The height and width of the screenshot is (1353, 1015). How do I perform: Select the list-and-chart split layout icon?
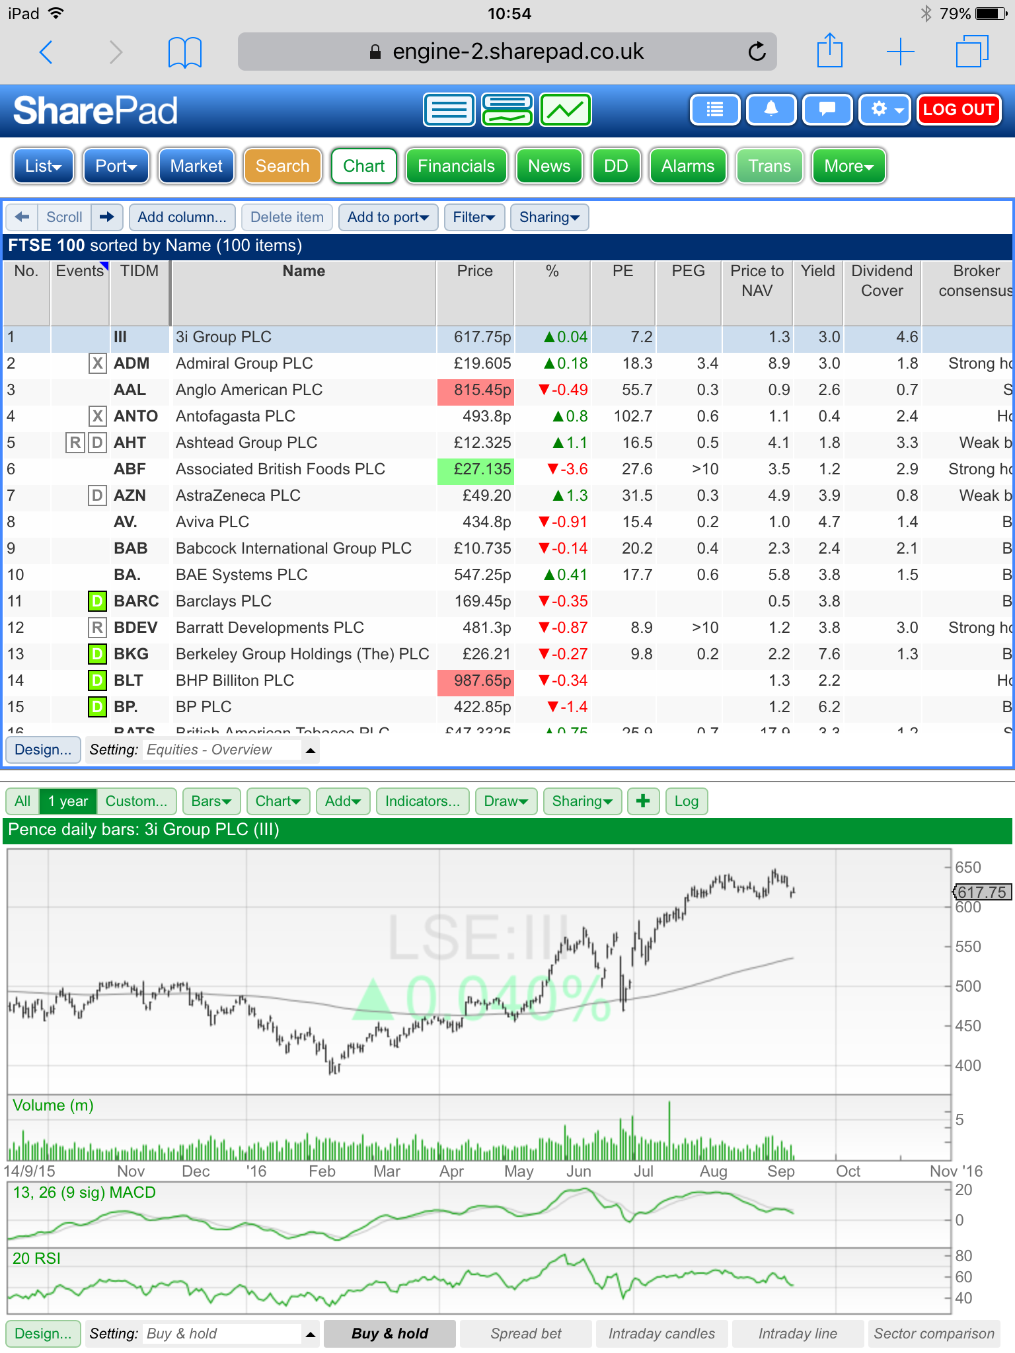pyautogui.click(x=507, y=110)
